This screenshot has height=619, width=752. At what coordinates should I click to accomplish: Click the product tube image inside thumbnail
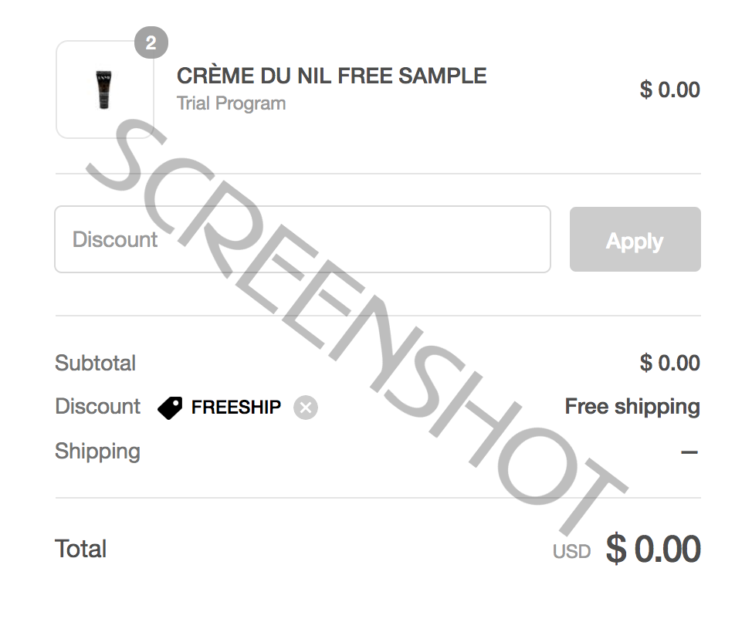(104, 90)
